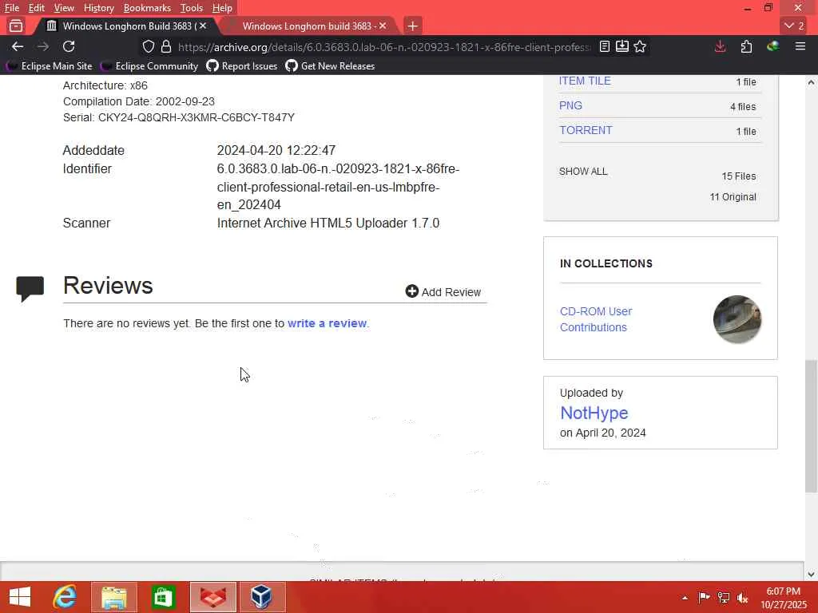Image resolution: width=818 pixels, height=613 pixels.
Task: Launch Internet Explorer from taskbar
Action: (66, 597)
